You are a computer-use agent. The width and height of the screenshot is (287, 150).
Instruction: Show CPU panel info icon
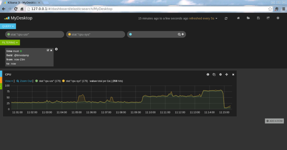[x=208, y=74]
